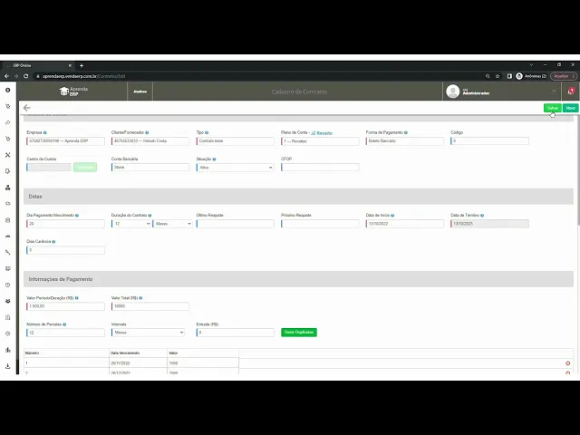Click the browser address bar URL
Screen dimensions: 580x435
point(84,76)
